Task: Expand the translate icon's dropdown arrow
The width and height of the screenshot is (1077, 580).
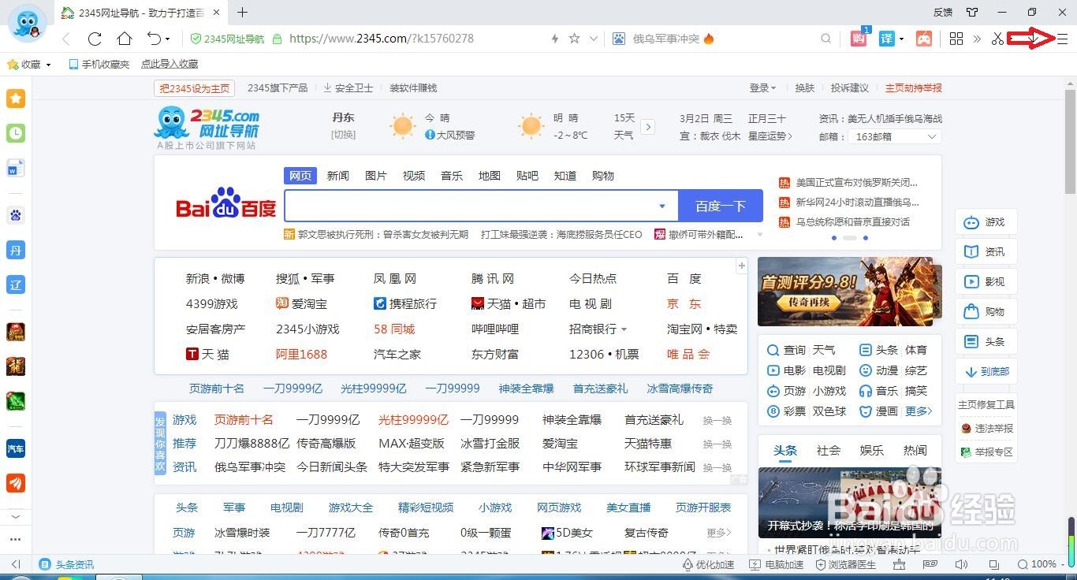Action: pos(901,38)
